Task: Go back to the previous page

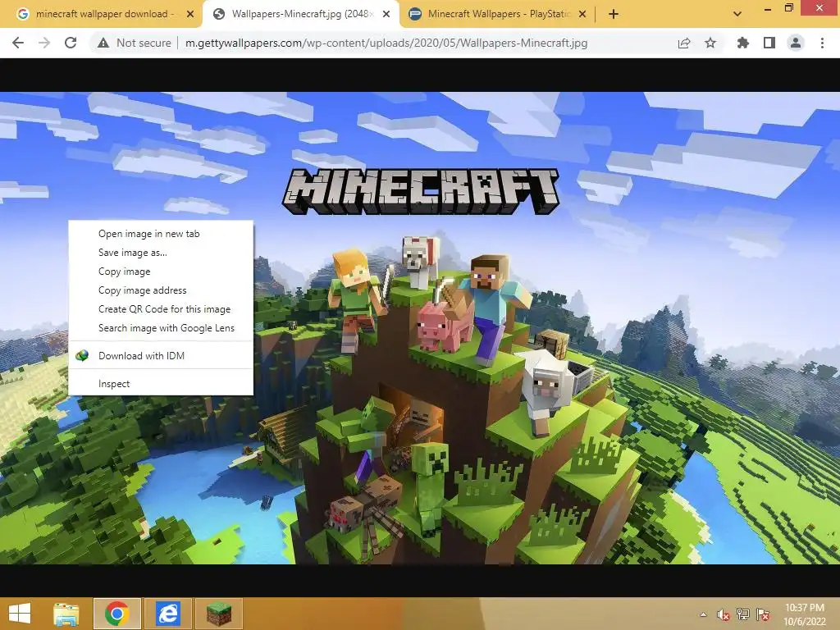Action: (18, 43)
